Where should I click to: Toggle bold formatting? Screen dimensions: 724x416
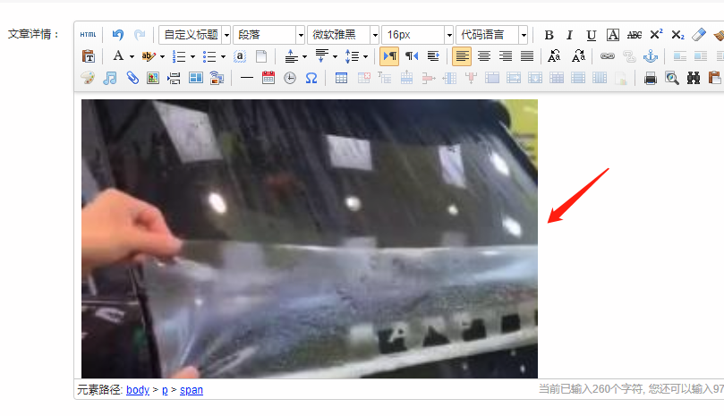click(x=549, y=35)
